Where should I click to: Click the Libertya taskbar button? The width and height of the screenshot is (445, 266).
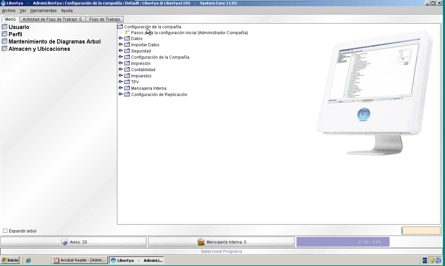[x=137, y=260]
